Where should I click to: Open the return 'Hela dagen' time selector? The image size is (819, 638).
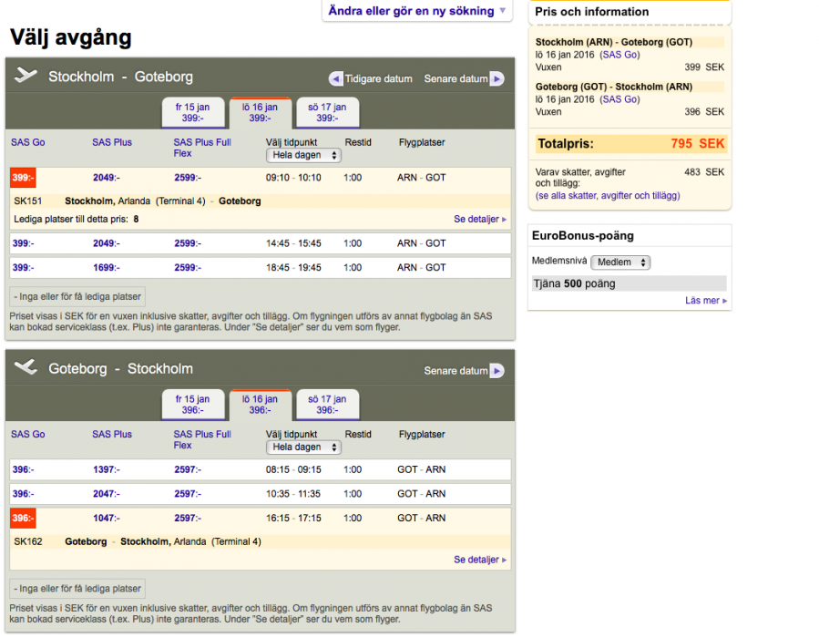pos(303,448)
